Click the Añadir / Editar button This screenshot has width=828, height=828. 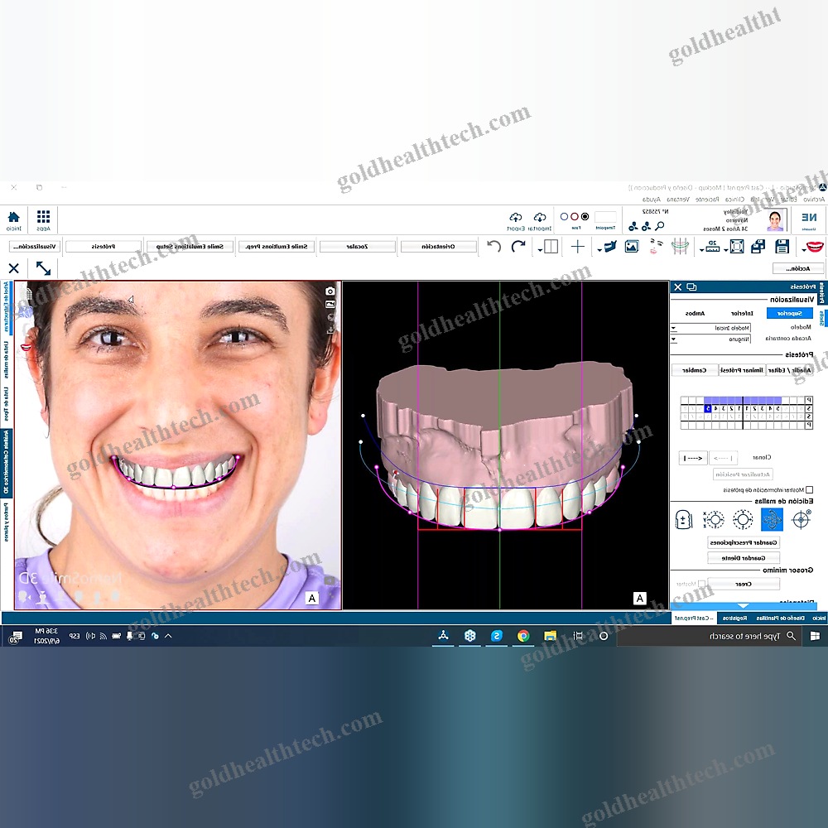click(790, 370)
